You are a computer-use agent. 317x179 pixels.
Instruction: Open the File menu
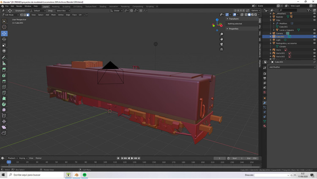click(x=7, y=6)
